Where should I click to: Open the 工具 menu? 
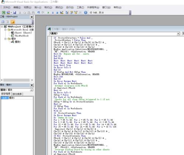81,7
